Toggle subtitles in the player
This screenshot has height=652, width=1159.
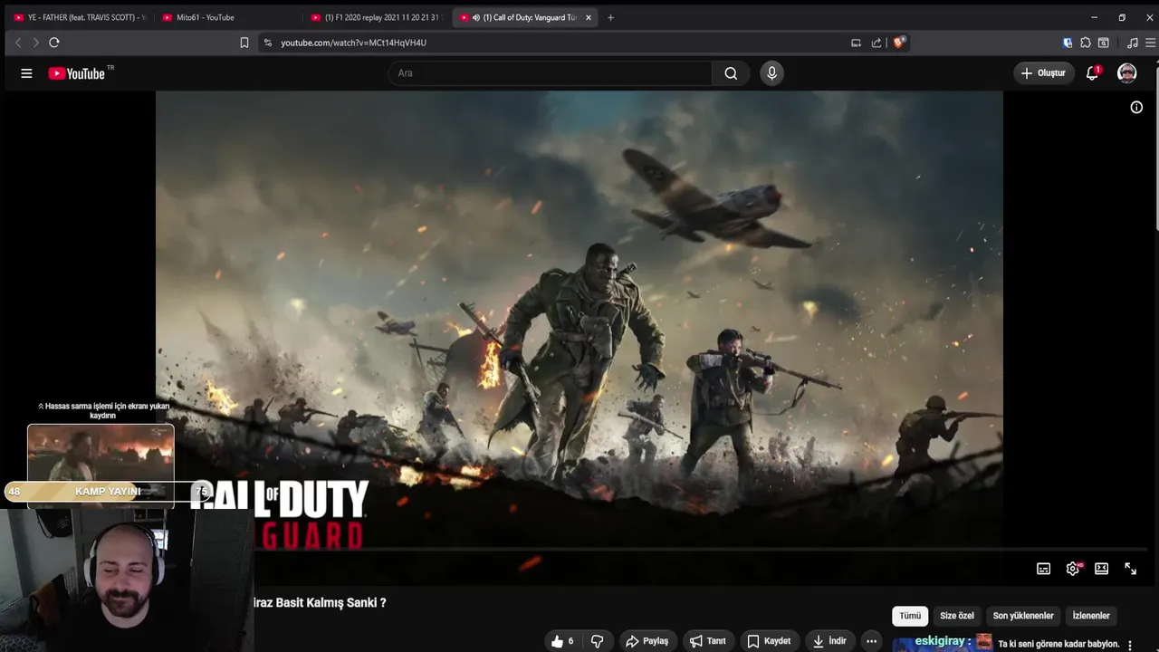point(1043,569)
